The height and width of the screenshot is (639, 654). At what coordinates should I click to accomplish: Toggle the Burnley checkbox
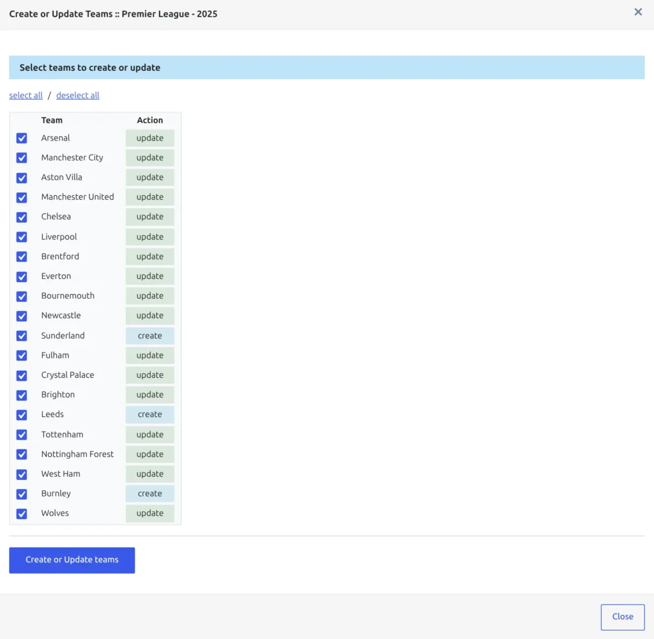(22, 494)
